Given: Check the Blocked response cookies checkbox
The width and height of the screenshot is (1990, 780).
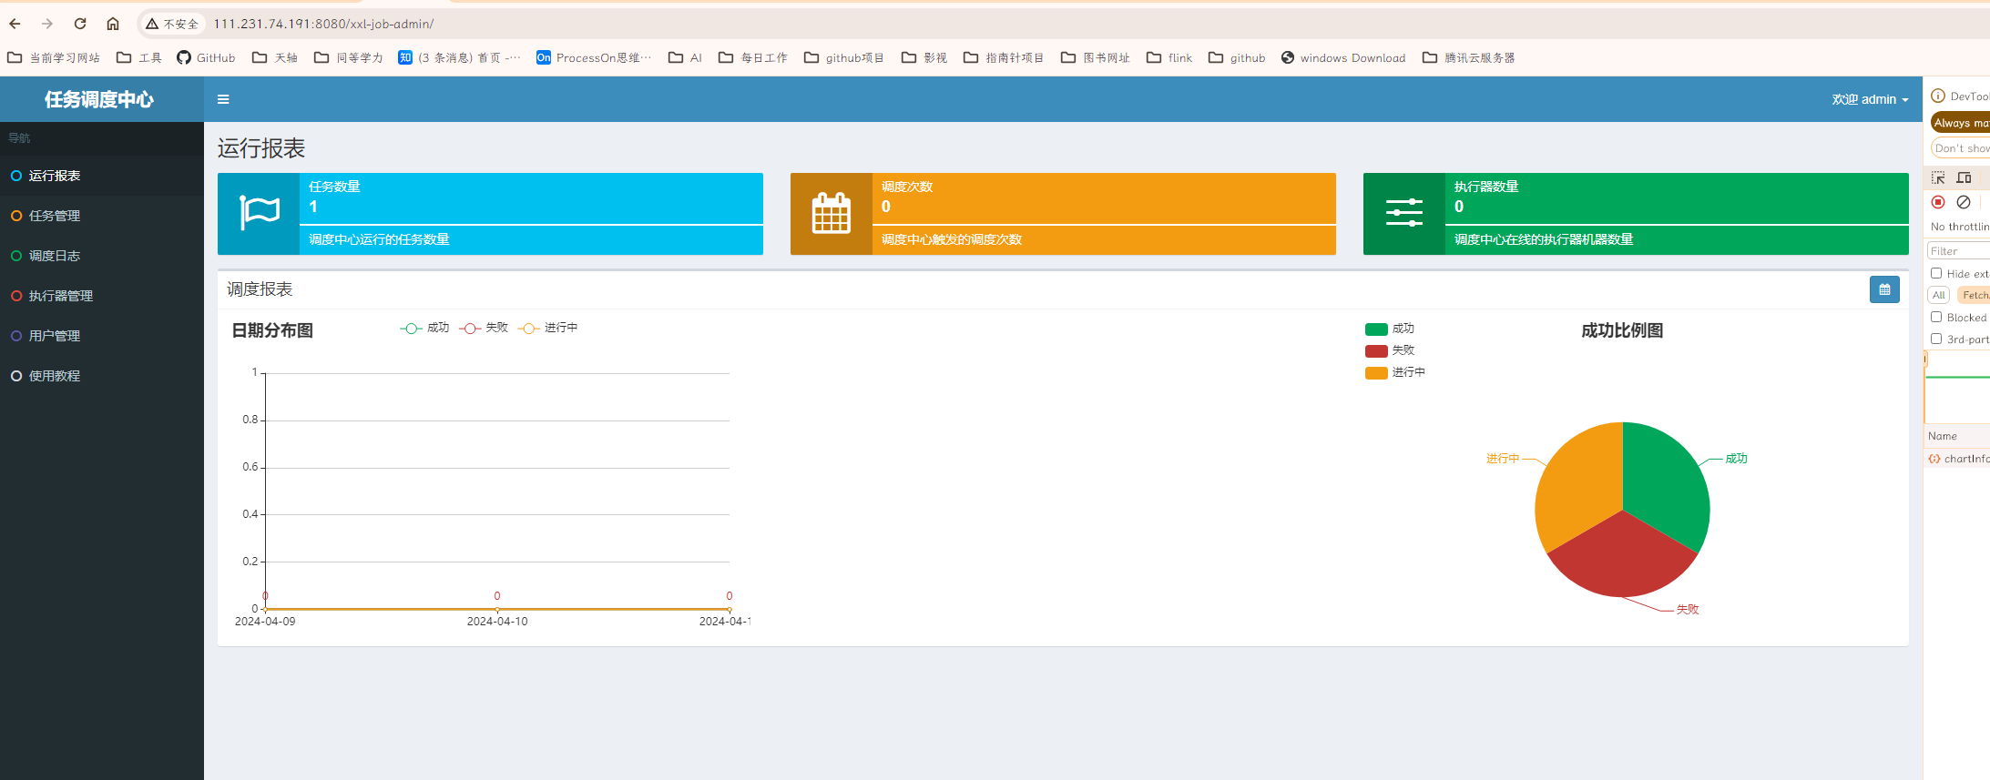Looking at the screenshot, I should 1936,317.
